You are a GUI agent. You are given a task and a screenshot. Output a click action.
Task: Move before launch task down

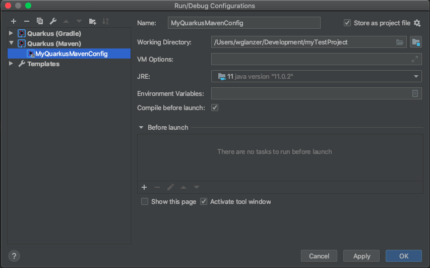coord(197,187)
